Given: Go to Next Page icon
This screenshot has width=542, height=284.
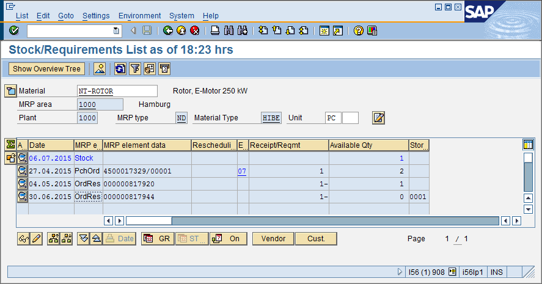Looking at the screenshot, I should pyautogui.click(x=290, y=31).
